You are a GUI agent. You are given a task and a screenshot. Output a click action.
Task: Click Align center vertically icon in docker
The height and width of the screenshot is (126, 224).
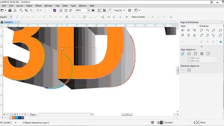pos(188,35)
